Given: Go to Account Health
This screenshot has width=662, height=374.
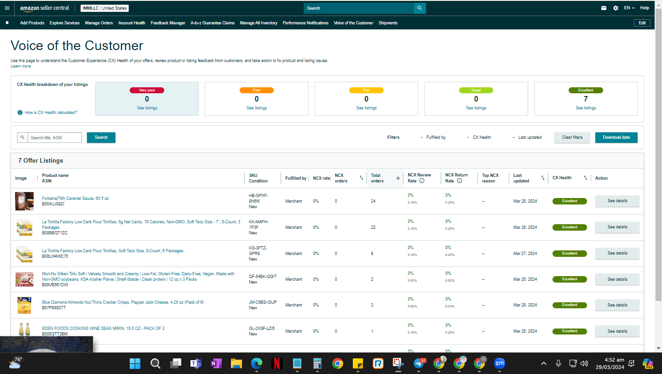Looking at the screenshot, I should click(x=132, y=23).
